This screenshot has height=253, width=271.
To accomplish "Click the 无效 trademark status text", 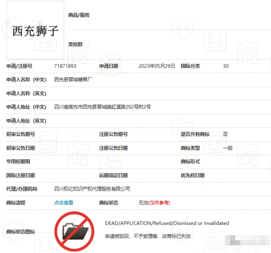I will pos(143,203).
